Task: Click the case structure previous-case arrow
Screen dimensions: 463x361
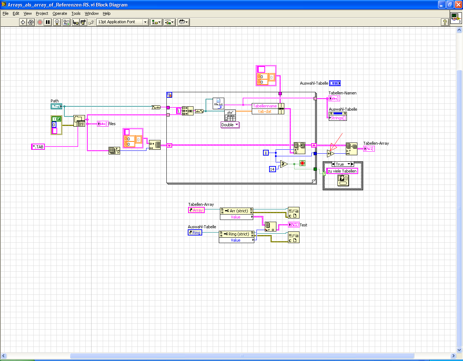Action: click(x=333, y=164)
